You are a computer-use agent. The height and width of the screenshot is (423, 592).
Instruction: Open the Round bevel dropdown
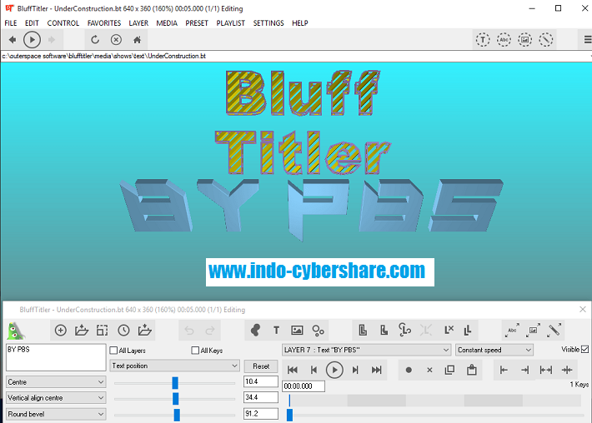(x=56, y=414)
